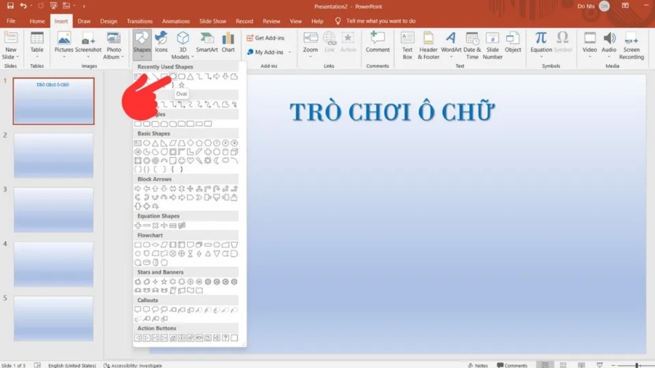Select the Scribble line shape

pyautogui.click(x=234, y=105)
